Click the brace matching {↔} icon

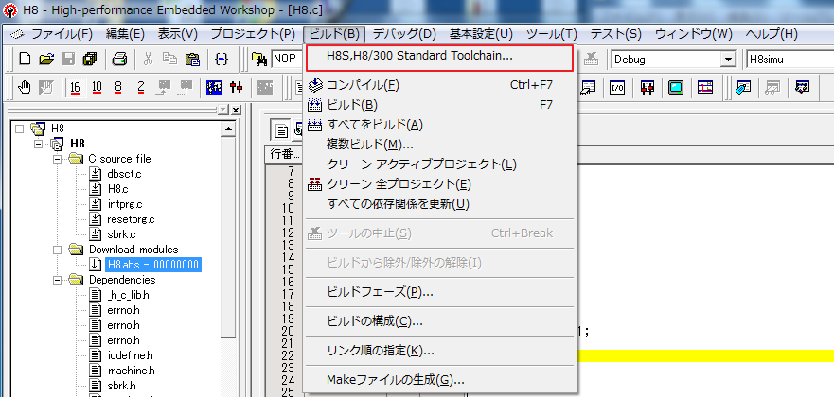pos(221,59)
